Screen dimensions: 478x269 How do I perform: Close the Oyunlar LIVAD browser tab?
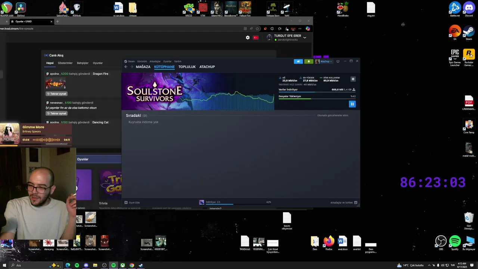(x=51, y=21)
